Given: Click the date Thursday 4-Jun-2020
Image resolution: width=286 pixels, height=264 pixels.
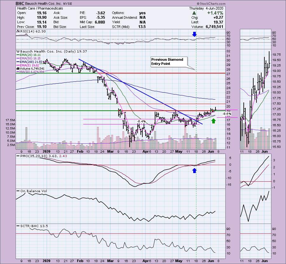Looking at the screenshot, I should click(x=206, y=8).
